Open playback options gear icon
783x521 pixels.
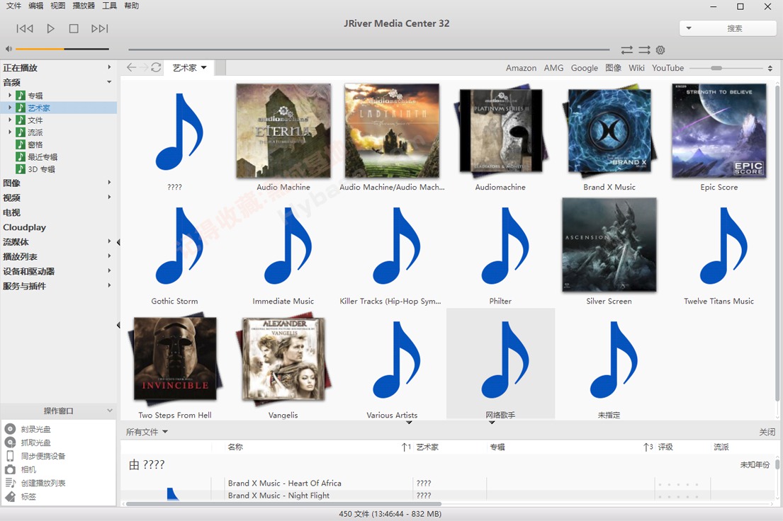660,50
